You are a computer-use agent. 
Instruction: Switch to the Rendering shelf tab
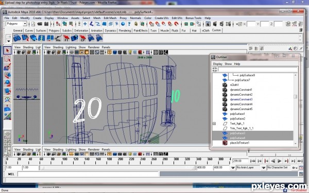click(125, 30)
